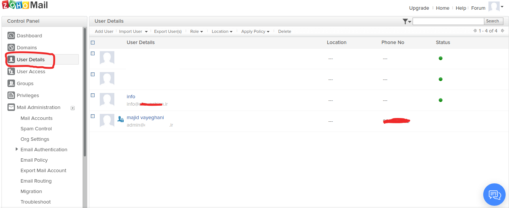Click the user search input field
509x208 pixels.
tap(448, 21)
